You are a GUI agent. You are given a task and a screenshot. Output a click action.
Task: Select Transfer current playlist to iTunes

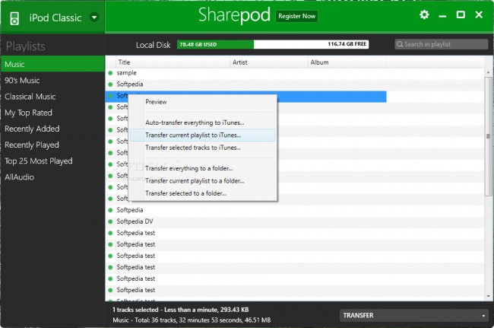click(x=193, y=135)
